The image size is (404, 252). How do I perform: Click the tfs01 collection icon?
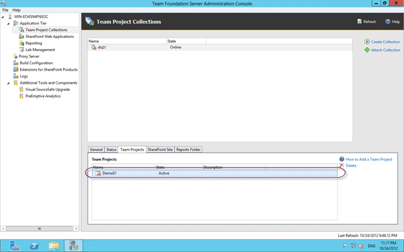point(94,47)
